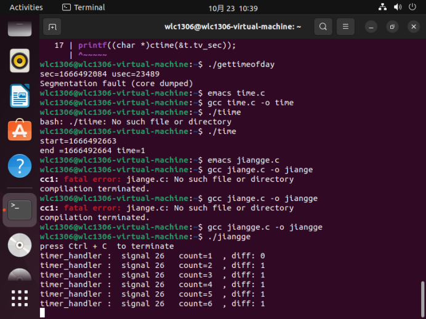Screen dimensions: 426x319
Task: Click the 'emacs jiangge.c' command
Action: (x=243, y=160)
